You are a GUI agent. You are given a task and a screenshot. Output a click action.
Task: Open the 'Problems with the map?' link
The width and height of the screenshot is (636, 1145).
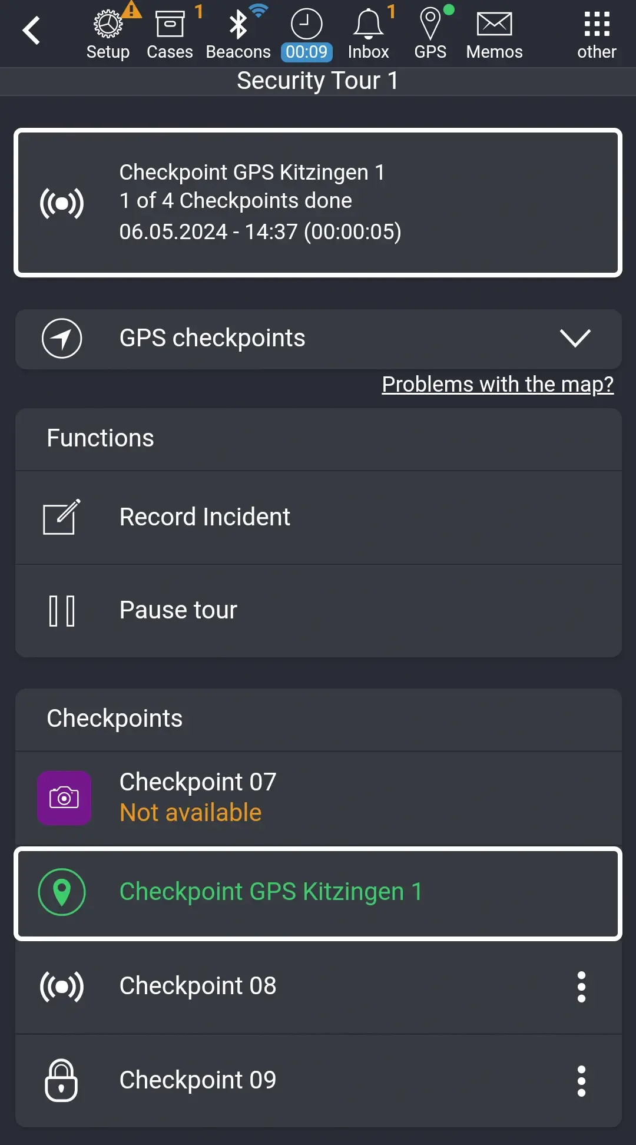(497, 384)
